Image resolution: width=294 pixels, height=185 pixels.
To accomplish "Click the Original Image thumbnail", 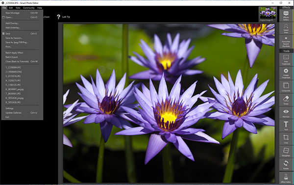I will [268, 14].
